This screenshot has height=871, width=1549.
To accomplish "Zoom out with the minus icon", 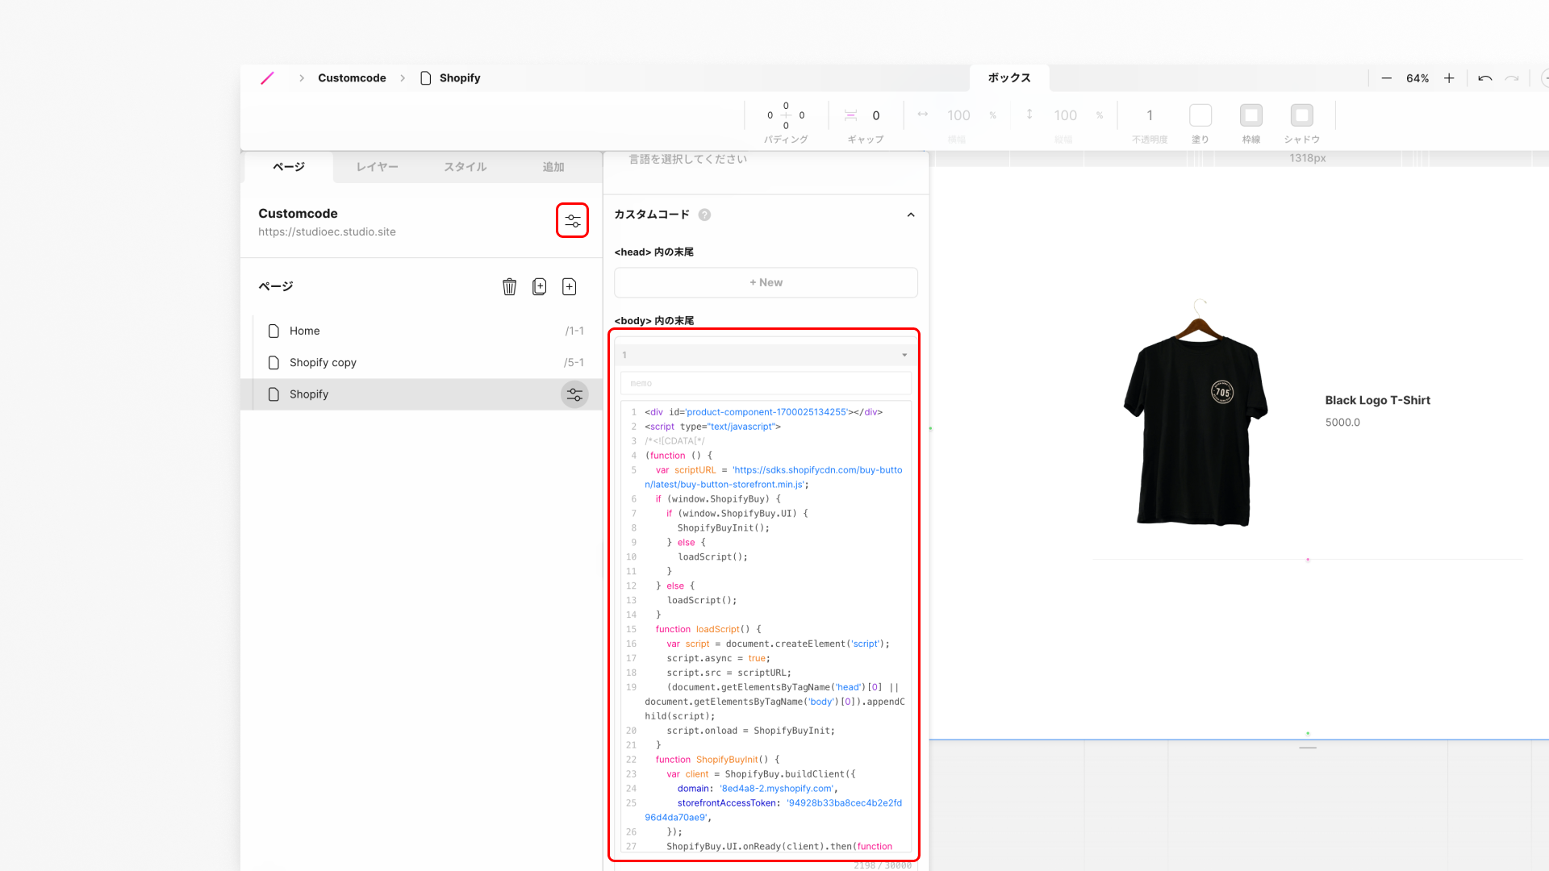I will point(1386,78).
